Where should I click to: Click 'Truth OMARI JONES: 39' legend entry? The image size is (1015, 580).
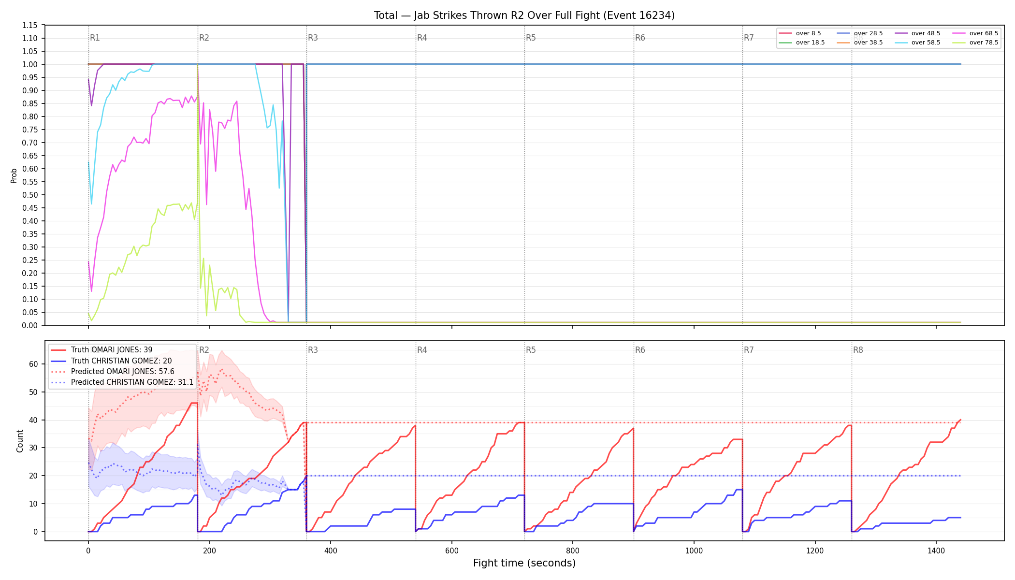112,350
